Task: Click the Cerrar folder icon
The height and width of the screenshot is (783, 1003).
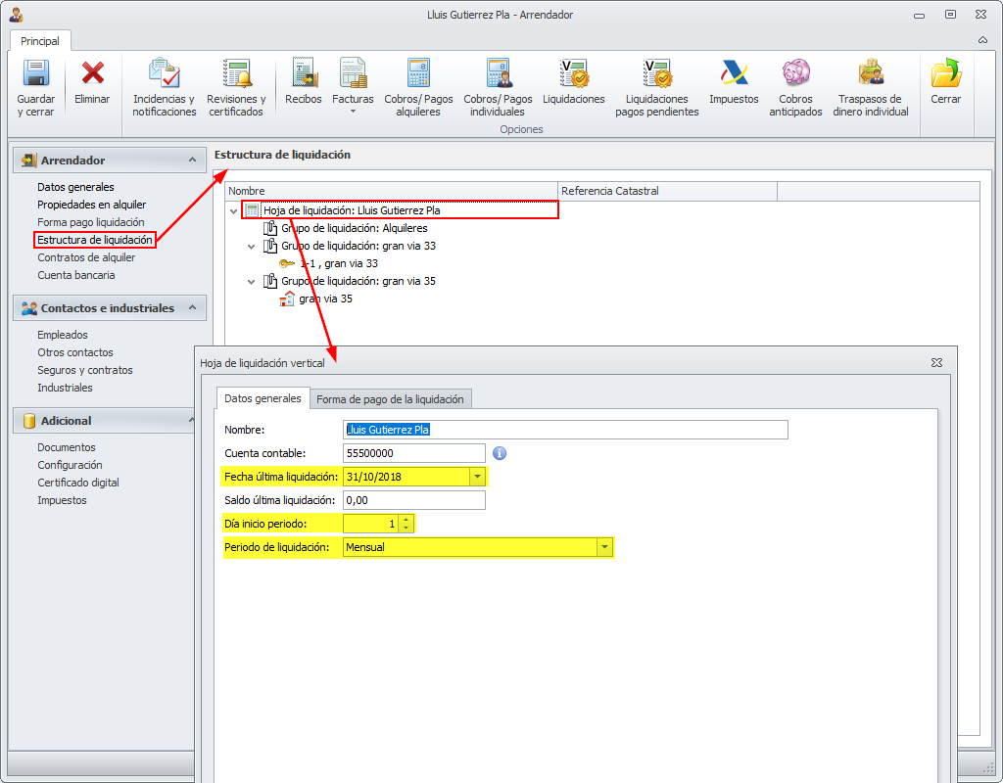Action: click(x=946, y=72)
